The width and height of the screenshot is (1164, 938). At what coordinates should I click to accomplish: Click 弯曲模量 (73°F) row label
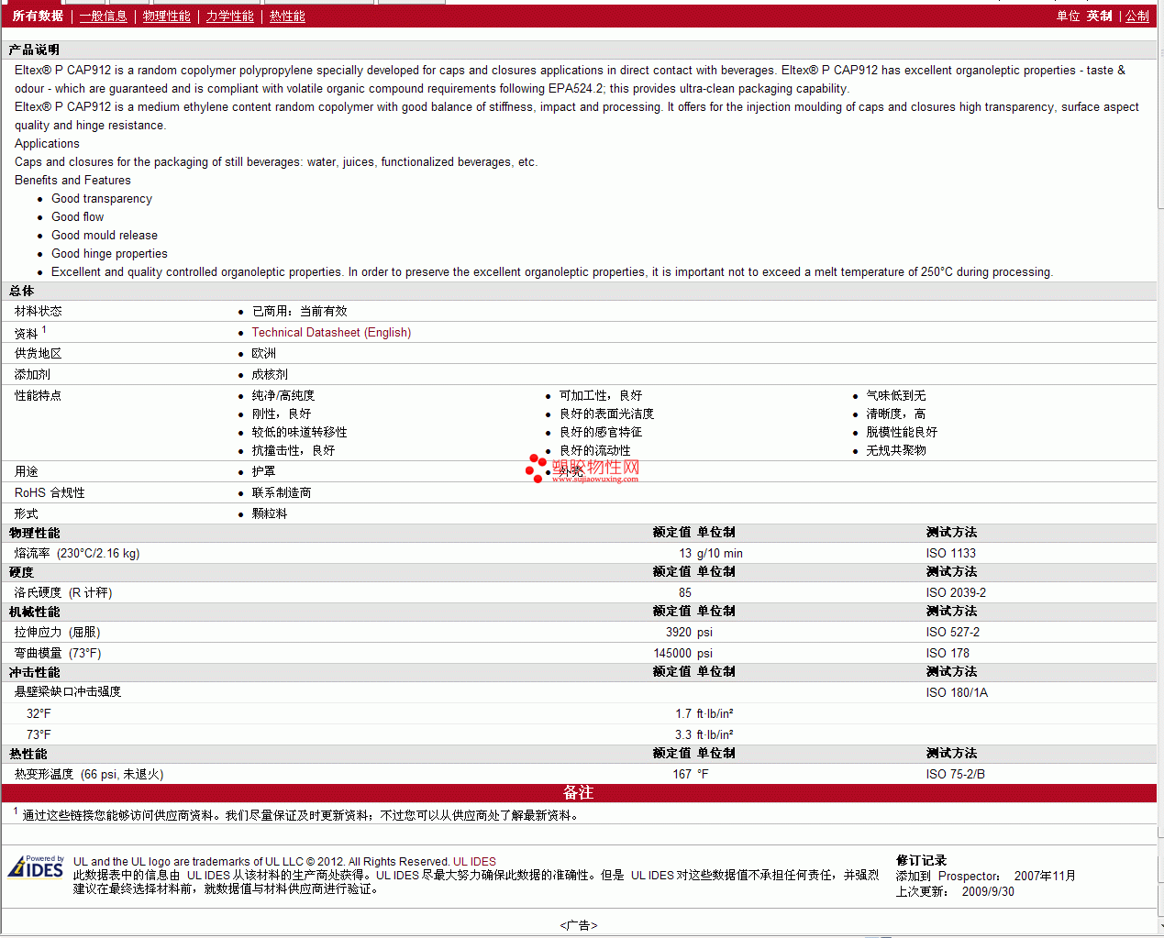click(58, 654)
